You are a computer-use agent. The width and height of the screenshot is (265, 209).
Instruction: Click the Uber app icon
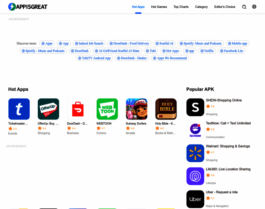[x=195, y=199]
